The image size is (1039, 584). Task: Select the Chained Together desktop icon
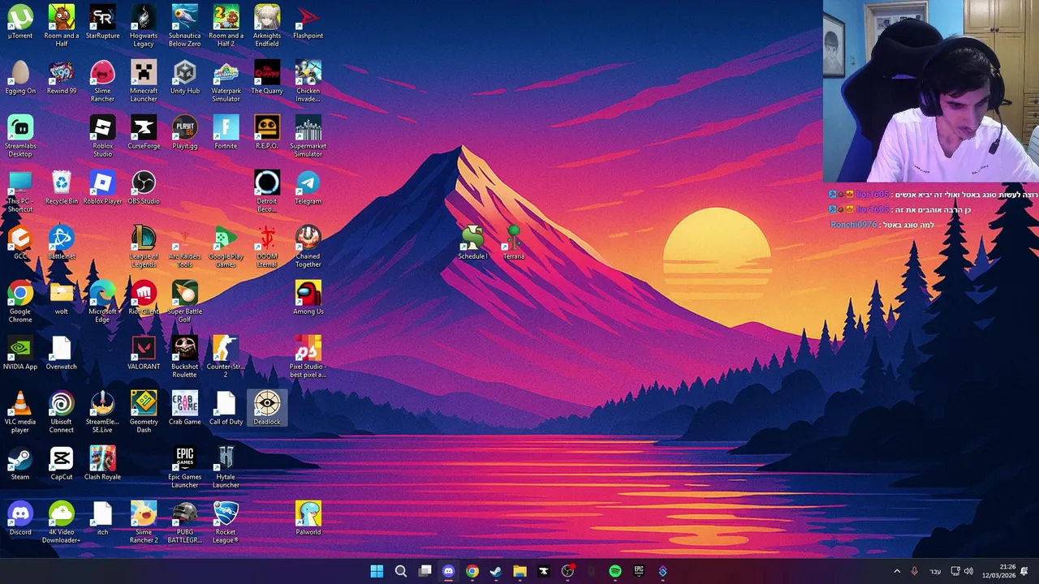(x=308, y=247)
